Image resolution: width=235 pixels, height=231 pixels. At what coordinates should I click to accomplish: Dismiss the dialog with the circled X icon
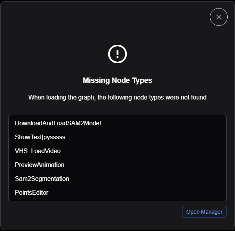tap(218, 17)
